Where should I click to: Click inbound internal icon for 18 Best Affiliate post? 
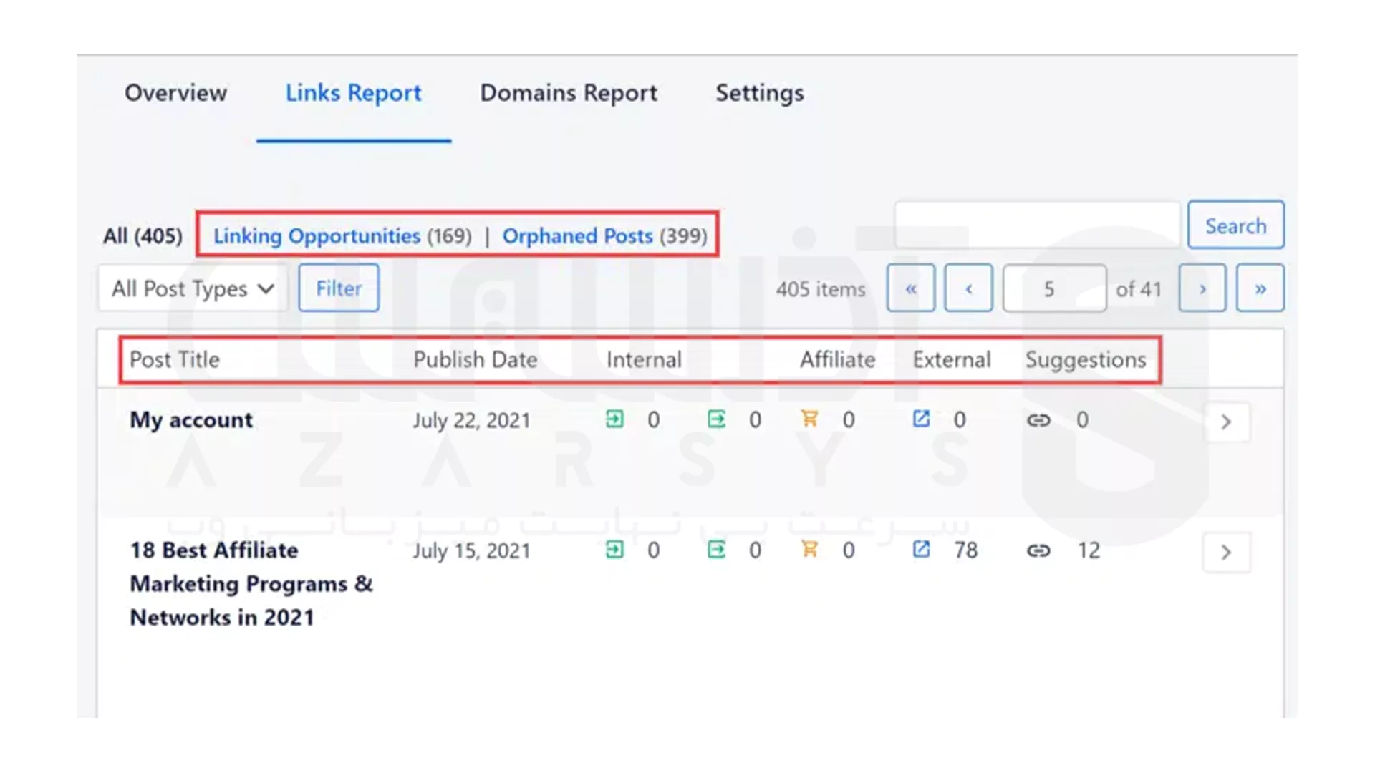coord(614,550)
